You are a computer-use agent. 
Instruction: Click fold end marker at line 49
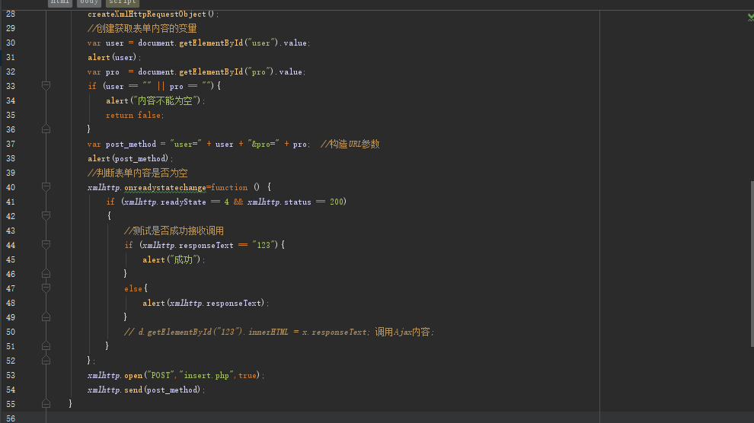[x=46, y=317]
